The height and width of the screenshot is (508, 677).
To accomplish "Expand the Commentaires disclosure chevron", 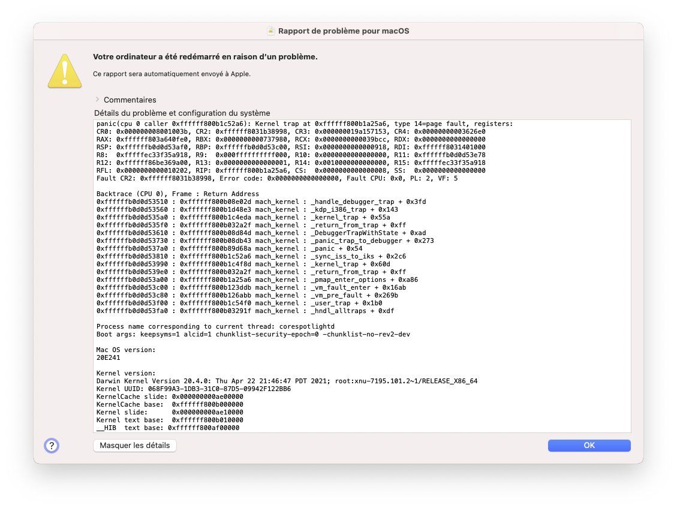I will 97,100.
